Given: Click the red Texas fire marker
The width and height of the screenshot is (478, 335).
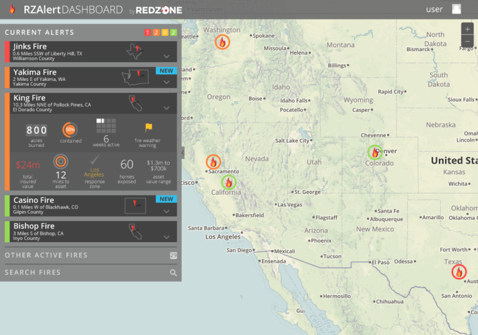Looking at the screenshot, I should pyautogui.click(x=459, y=271).
